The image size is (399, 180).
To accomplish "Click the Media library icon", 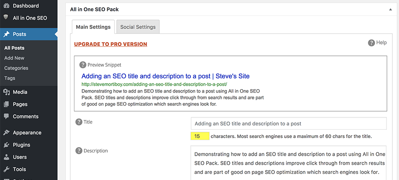I will click(6, 92).
